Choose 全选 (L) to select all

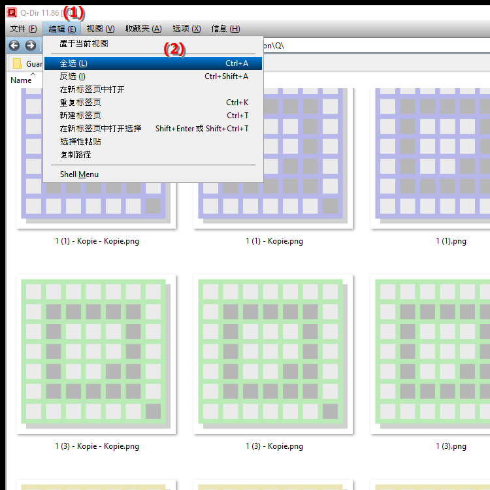pos(73,63)
